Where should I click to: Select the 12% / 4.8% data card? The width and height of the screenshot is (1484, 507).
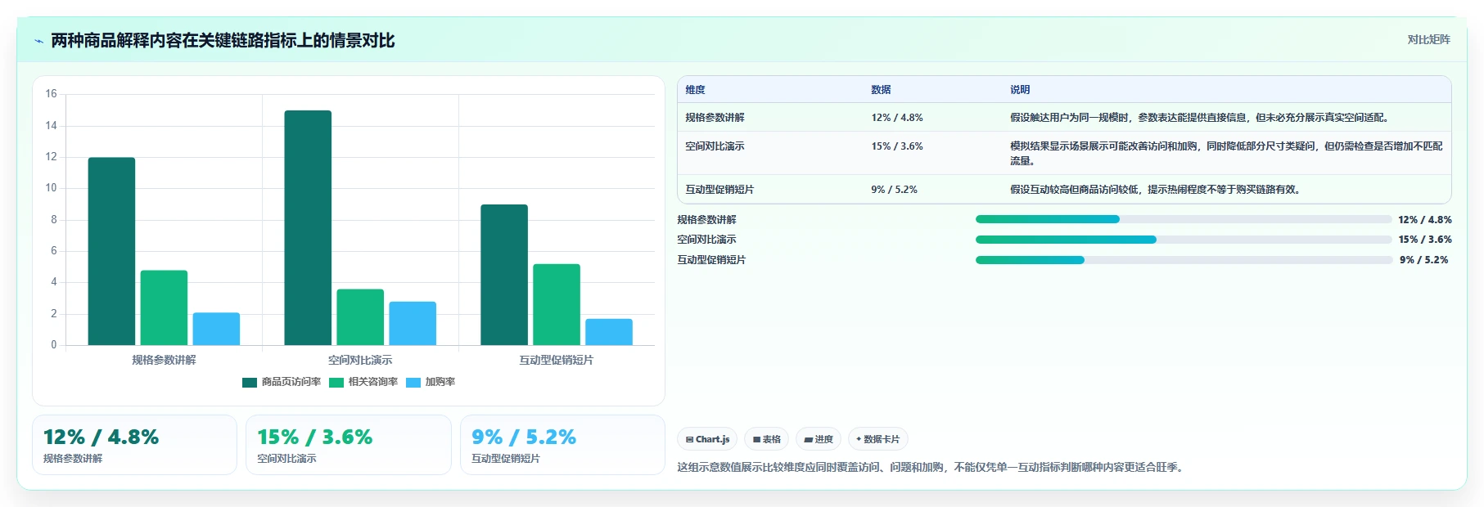(x=134, y=445)
